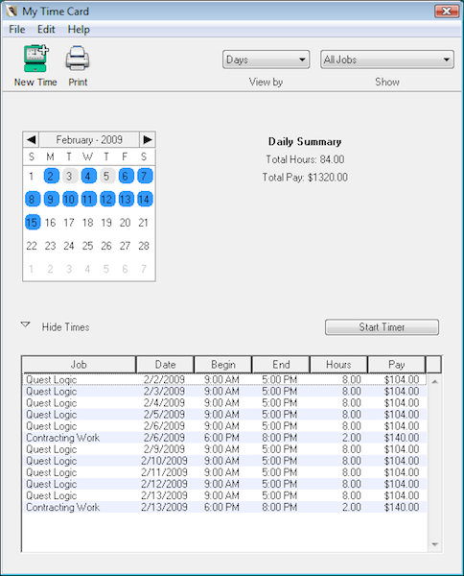Select February 14 on the calendar

click(144, 200)
